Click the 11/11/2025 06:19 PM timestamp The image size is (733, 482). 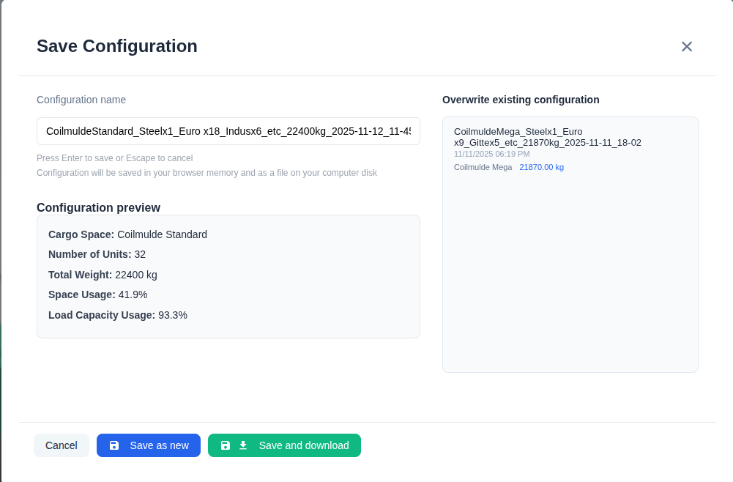[491, 154]
